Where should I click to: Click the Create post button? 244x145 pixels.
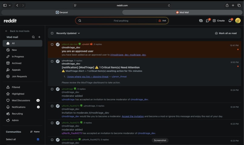pyautogui.click(x=219, y=21)
